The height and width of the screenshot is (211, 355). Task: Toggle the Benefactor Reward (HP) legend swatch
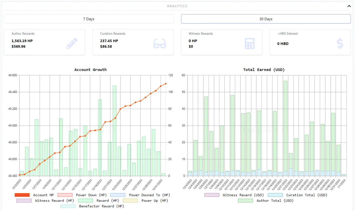click(x=68, y=206)
